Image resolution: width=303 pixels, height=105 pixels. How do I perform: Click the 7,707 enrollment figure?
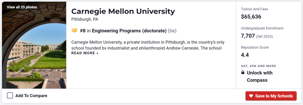[248, 36]
